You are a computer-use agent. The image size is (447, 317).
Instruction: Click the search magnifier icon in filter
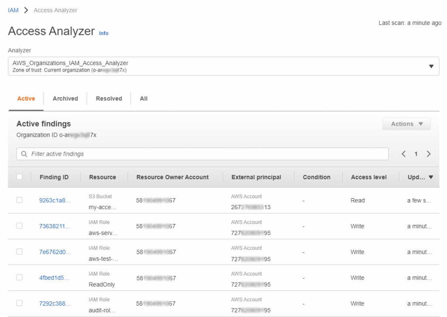24,154
